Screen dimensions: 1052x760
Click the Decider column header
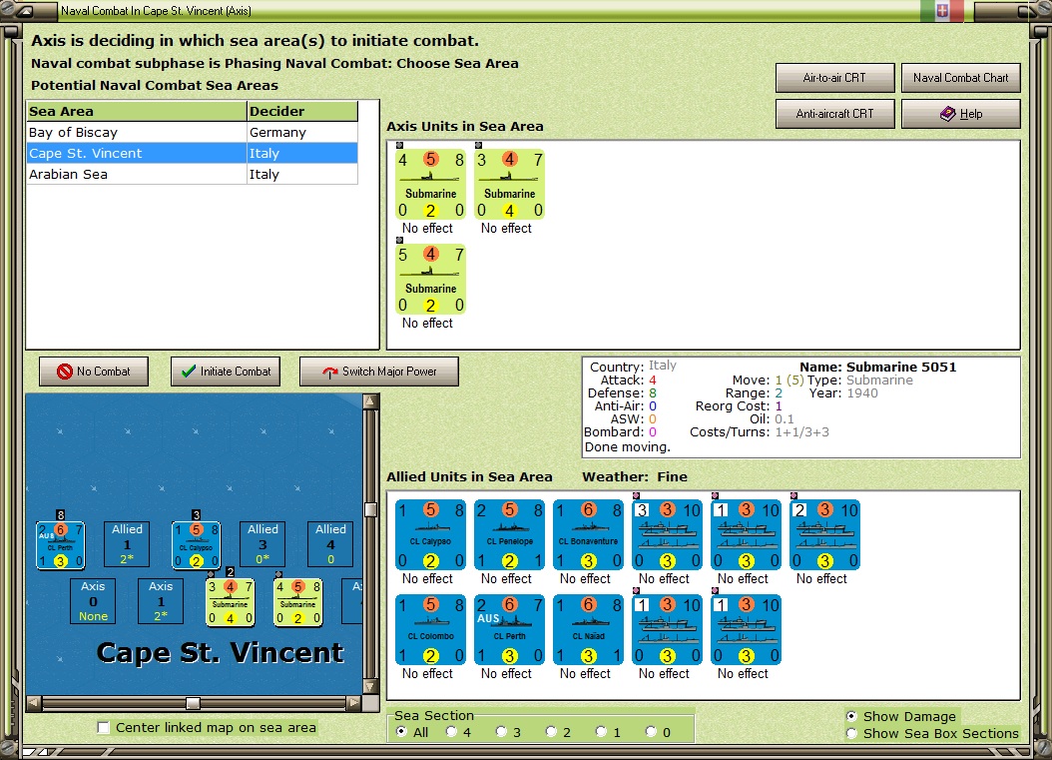tap(301, 112)
